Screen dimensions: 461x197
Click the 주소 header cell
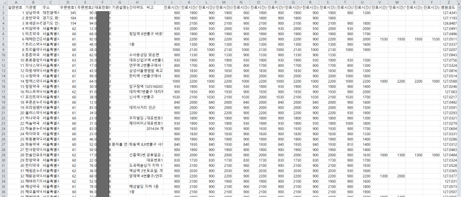tap(50, 7)
